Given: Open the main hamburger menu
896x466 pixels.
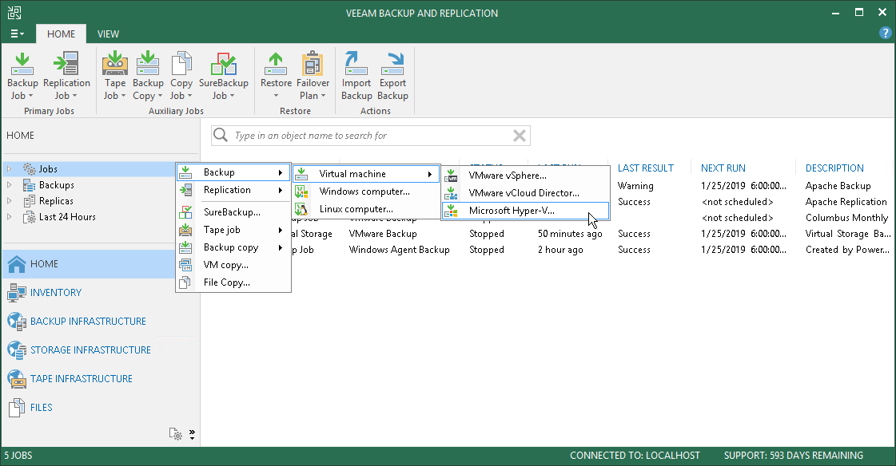Looking at the screenshot, I should click(17, 34).
